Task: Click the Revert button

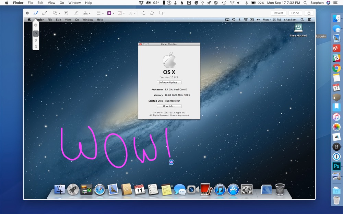Action: point(279,13)
